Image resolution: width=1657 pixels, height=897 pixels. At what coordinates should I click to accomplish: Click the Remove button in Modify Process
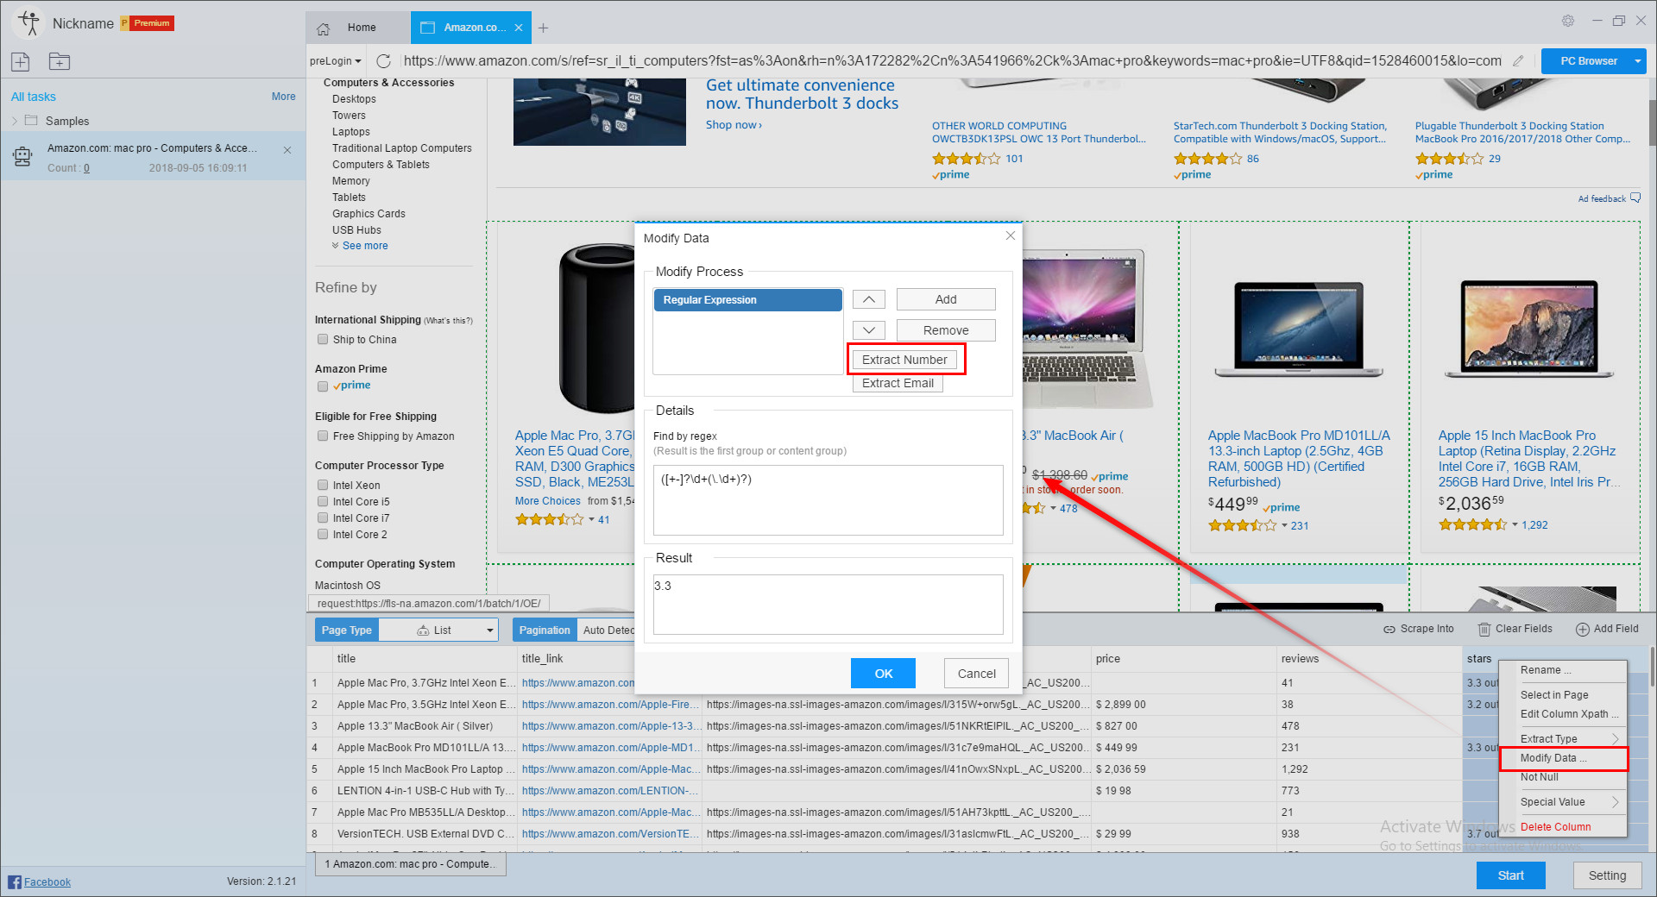(946, 330)
